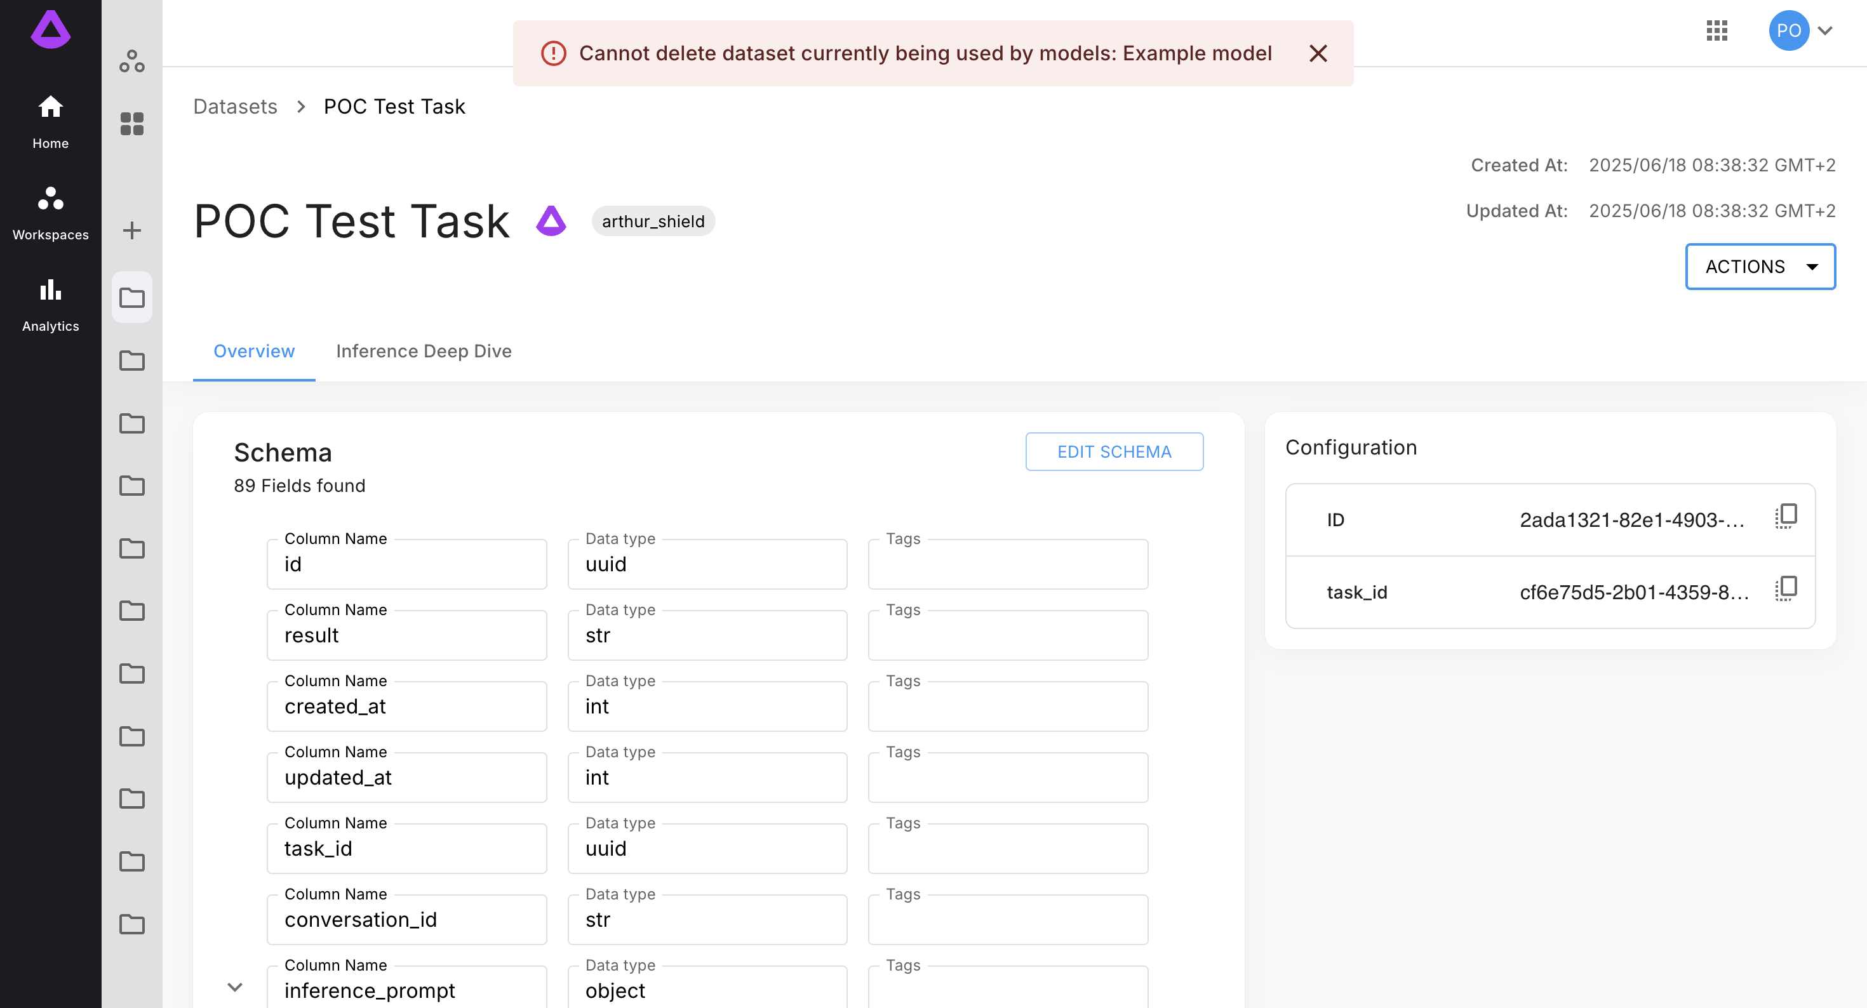Click the EDIT SCHEMA button
Viewport: 1867px width, 1008px height.
coord(1114,451)
